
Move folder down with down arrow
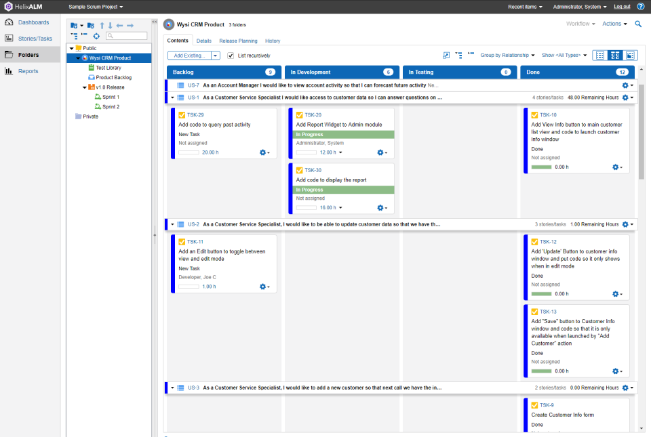tap(111, 26)
